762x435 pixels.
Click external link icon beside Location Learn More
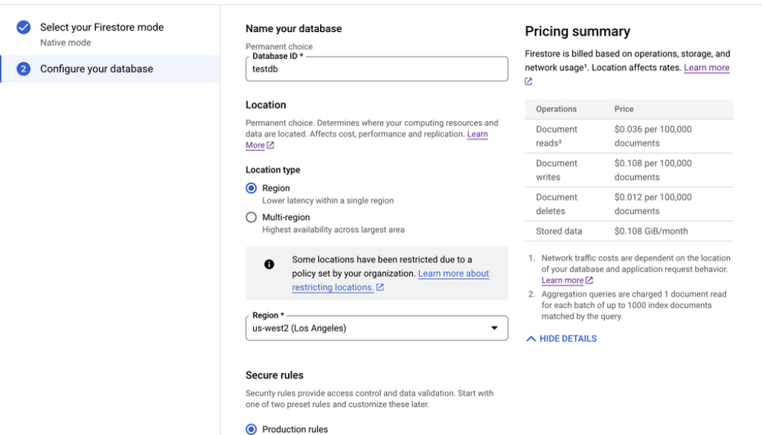click(271, 146)
